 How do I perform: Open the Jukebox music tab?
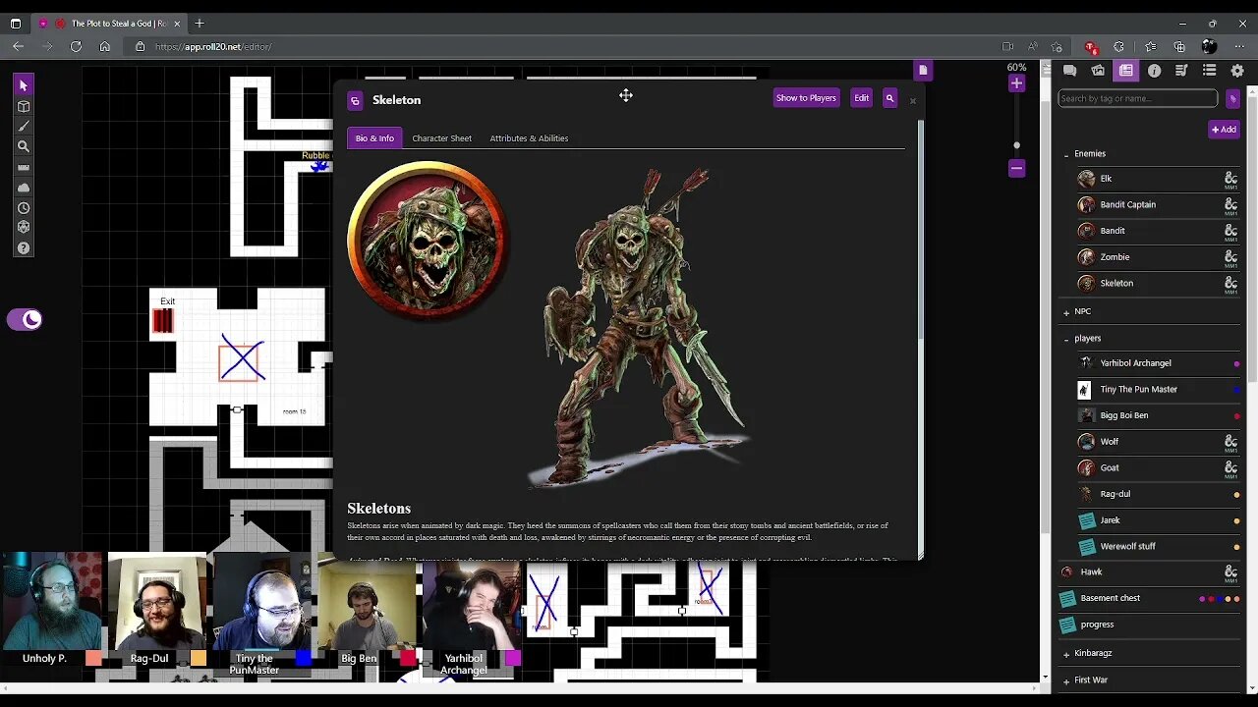[x=1181, y=71]
